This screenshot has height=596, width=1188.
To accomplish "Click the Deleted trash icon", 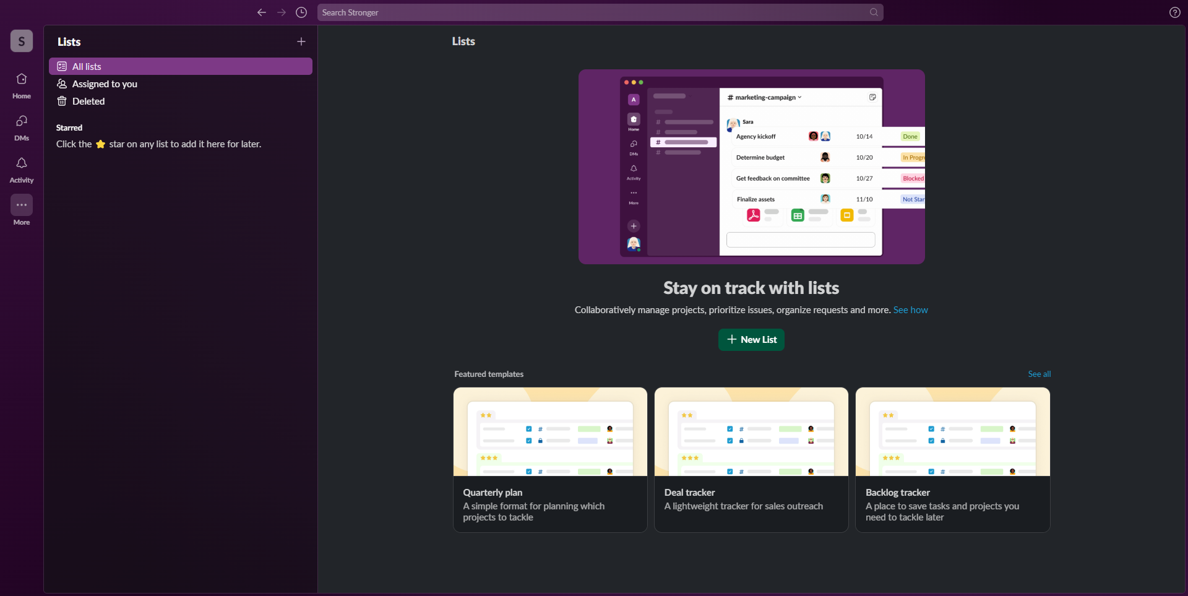I will pyautogui.click(x=62, y=101).
